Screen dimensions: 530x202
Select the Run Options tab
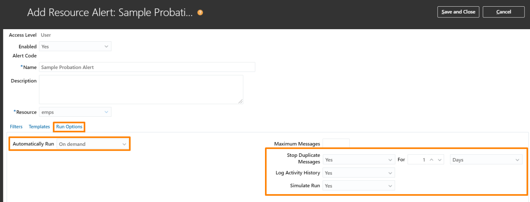[69, 127]
